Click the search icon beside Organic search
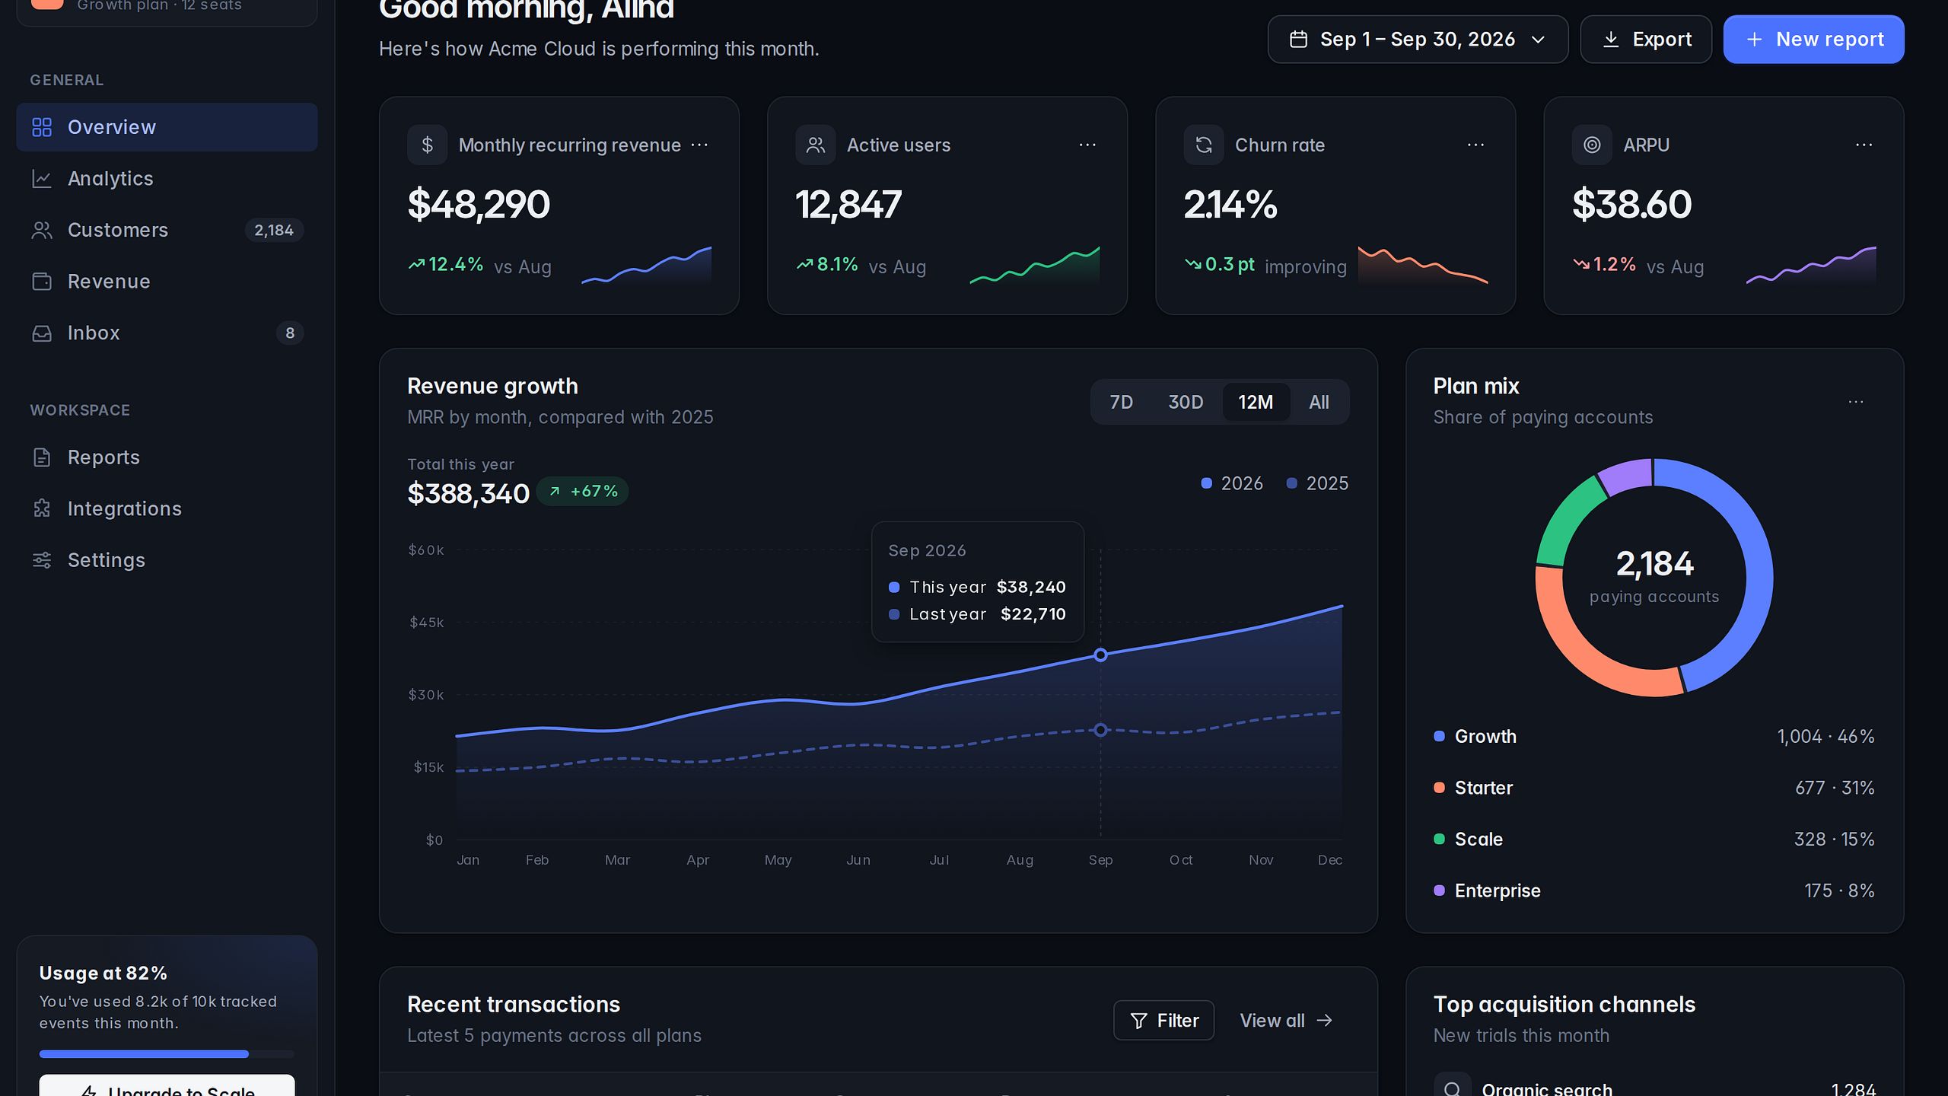This screenshot has width=1948, height=1096. click(x=1453, y=1088)
